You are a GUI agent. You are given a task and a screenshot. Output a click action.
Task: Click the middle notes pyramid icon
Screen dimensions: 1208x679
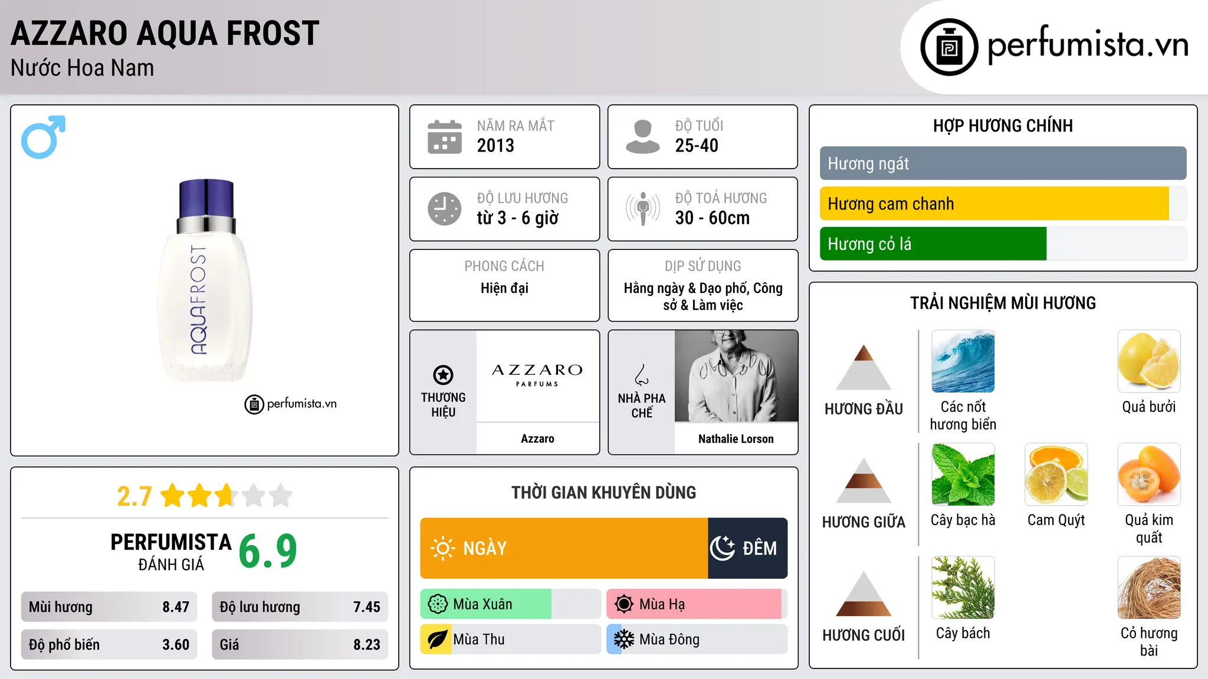[x=864, y=480]
